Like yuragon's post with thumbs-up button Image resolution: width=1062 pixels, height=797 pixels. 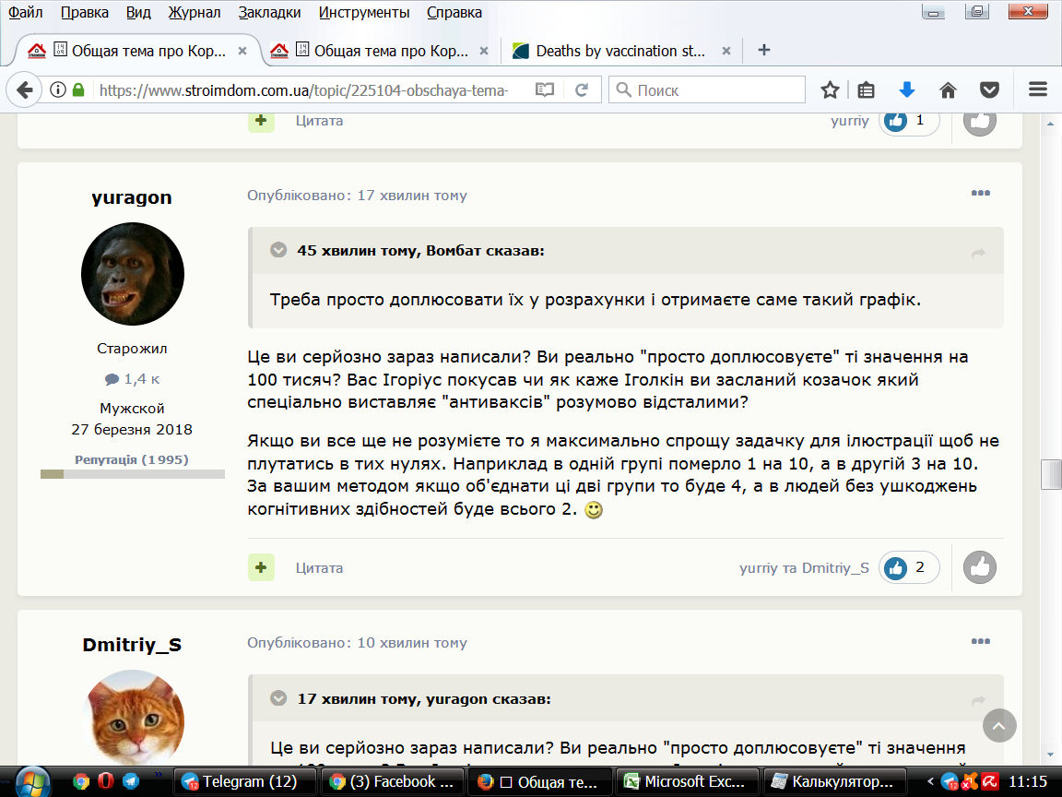coord(980,567)
